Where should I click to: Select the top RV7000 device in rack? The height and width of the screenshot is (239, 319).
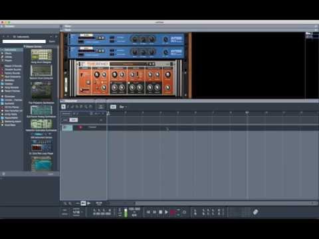[126, 39]
